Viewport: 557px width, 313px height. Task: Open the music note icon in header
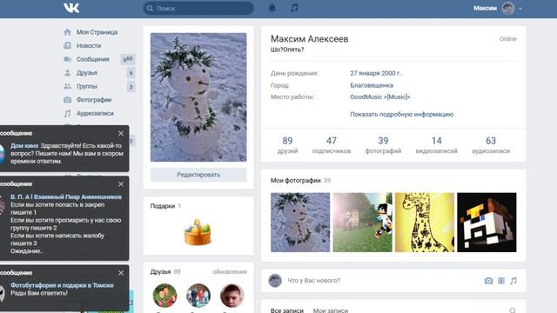point(294,8)
